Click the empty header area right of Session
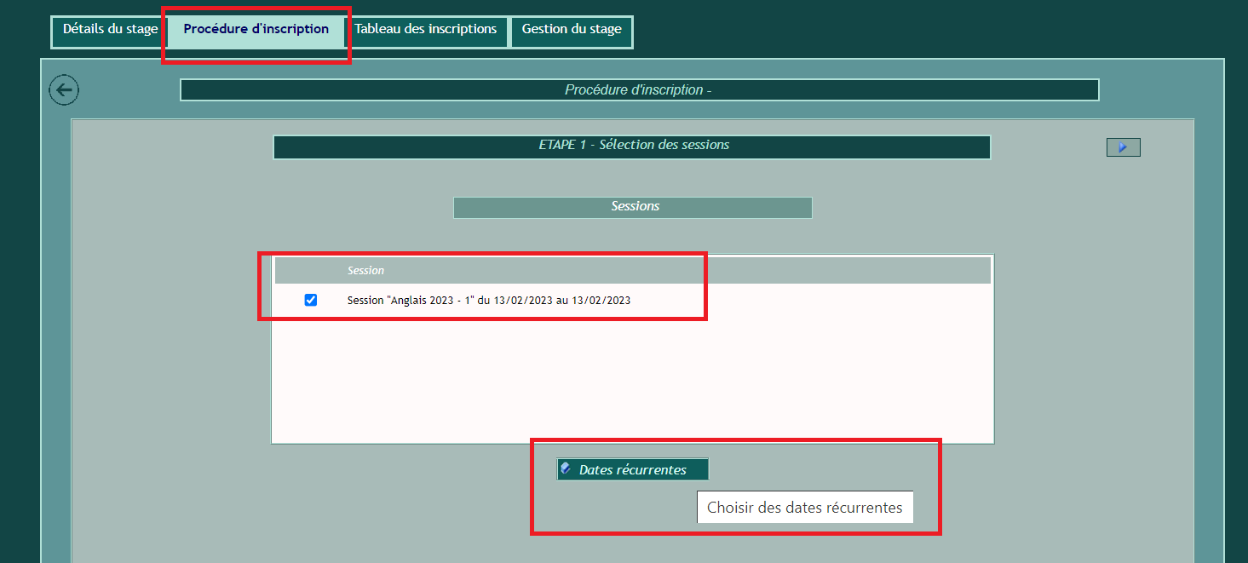The width and height of the screenshot is (1248, 563). tap(843, 271)
